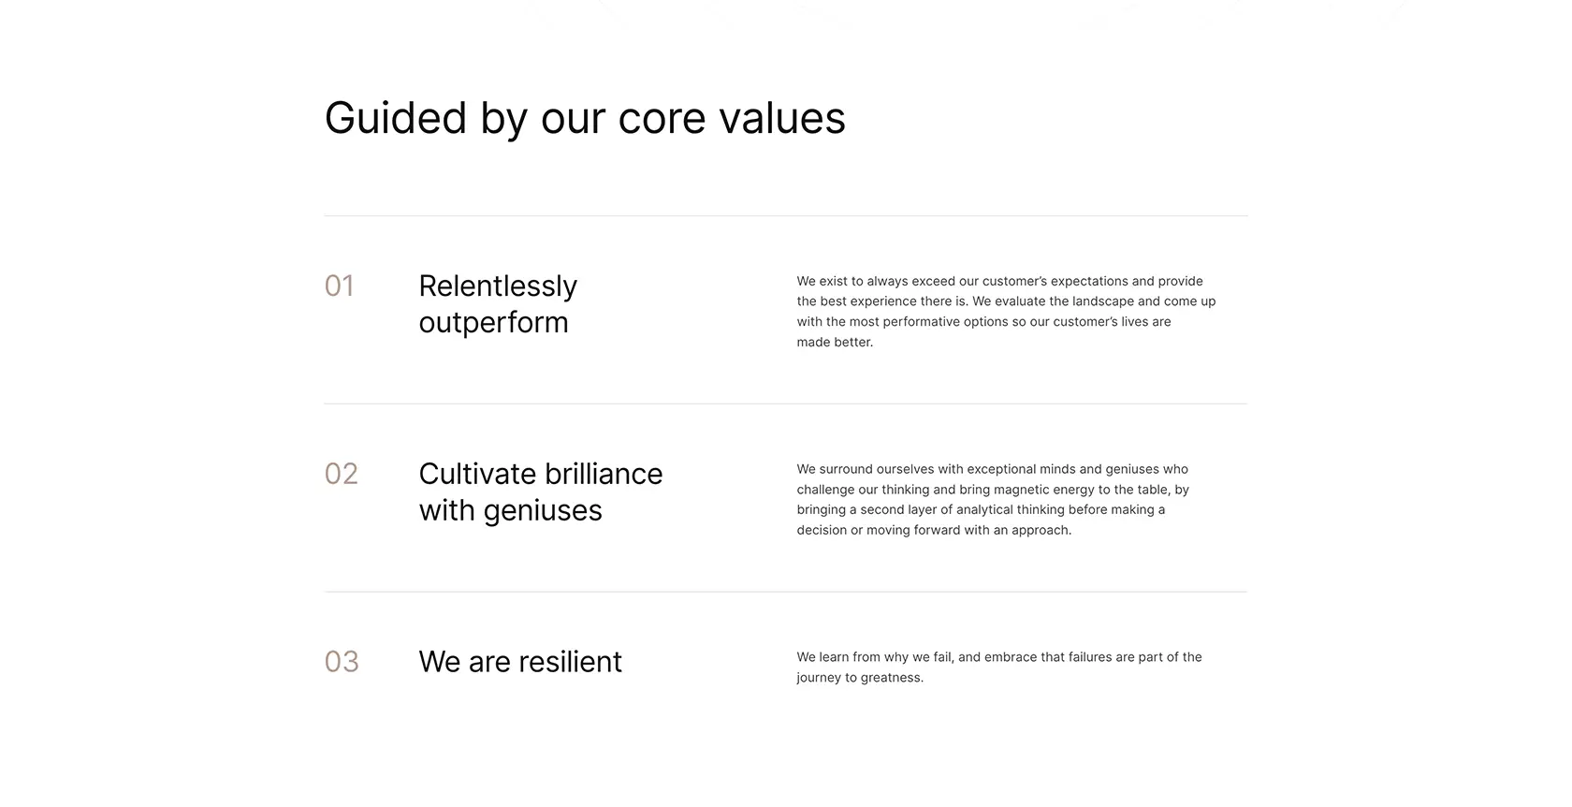Viewport: 1572px width, 807px height.
Task: Select the number 03 label
Action: tap(342, 662)
